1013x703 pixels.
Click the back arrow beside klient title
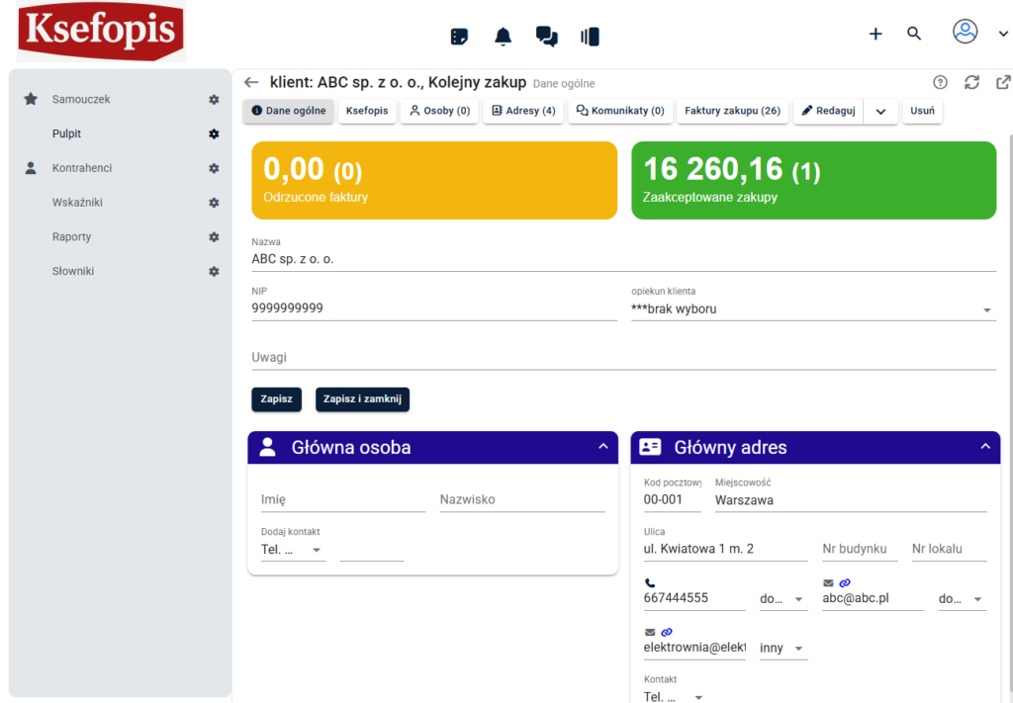coord(251,83)
